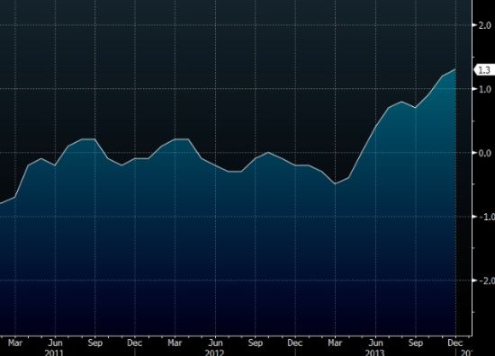Click the Dec label below the 1.3 peak
The width and height of the screenshot is (495, 356).
455,343
